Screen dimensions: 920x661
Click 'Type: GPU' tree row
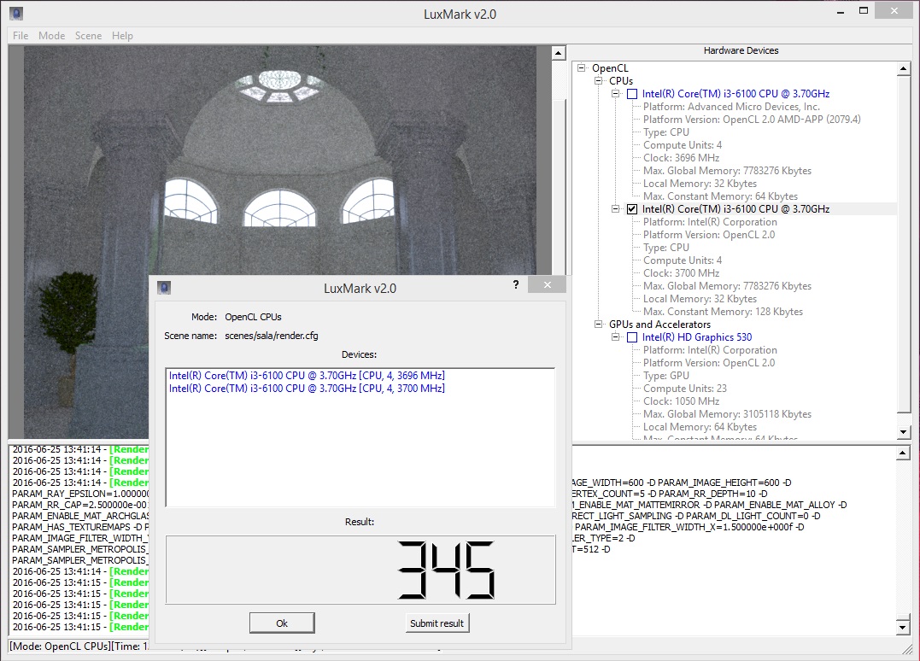pos(666,376)
